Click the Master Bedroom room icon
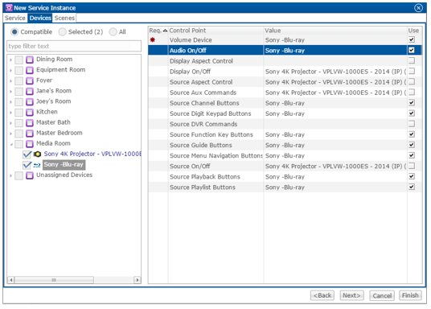Viewport: 431px width, 309px height. pyautogui.click(x=30, y=133)
